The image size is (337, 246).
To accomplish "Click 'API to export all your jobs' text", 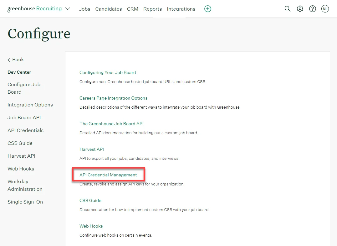I will click(x=129, y=159).
